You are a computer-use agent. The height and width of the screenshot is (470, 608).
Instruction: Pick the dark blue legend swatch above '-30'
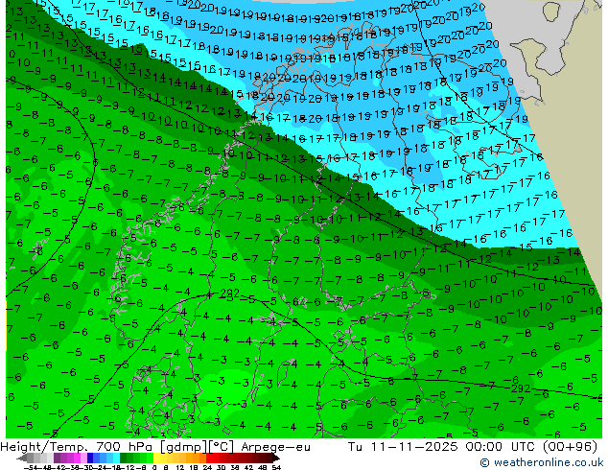(90, 458)
